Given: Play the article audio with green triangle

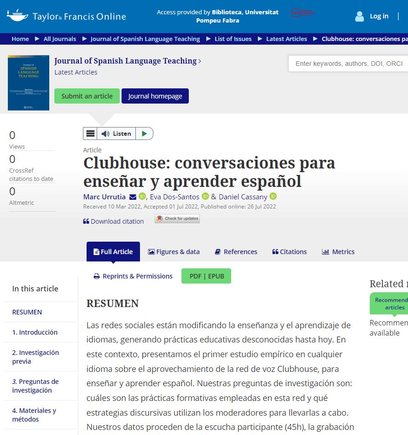Looking at the screenshot, I should (144, 133).
